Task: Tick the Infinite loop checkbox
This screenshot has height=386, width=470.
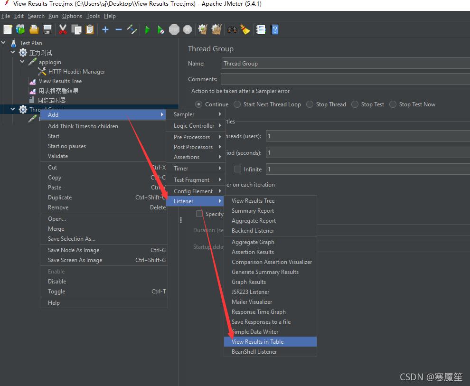Action: coord(238,169)
